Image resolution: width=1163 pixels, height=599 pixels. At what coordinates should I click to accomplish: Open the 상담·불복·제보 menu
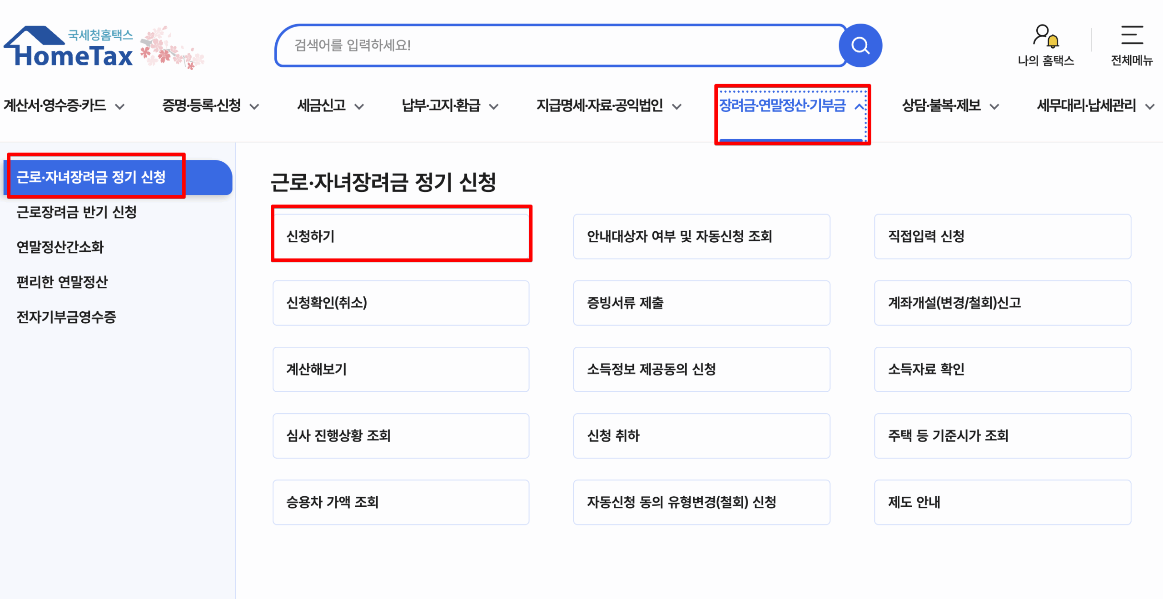point(940,105)
